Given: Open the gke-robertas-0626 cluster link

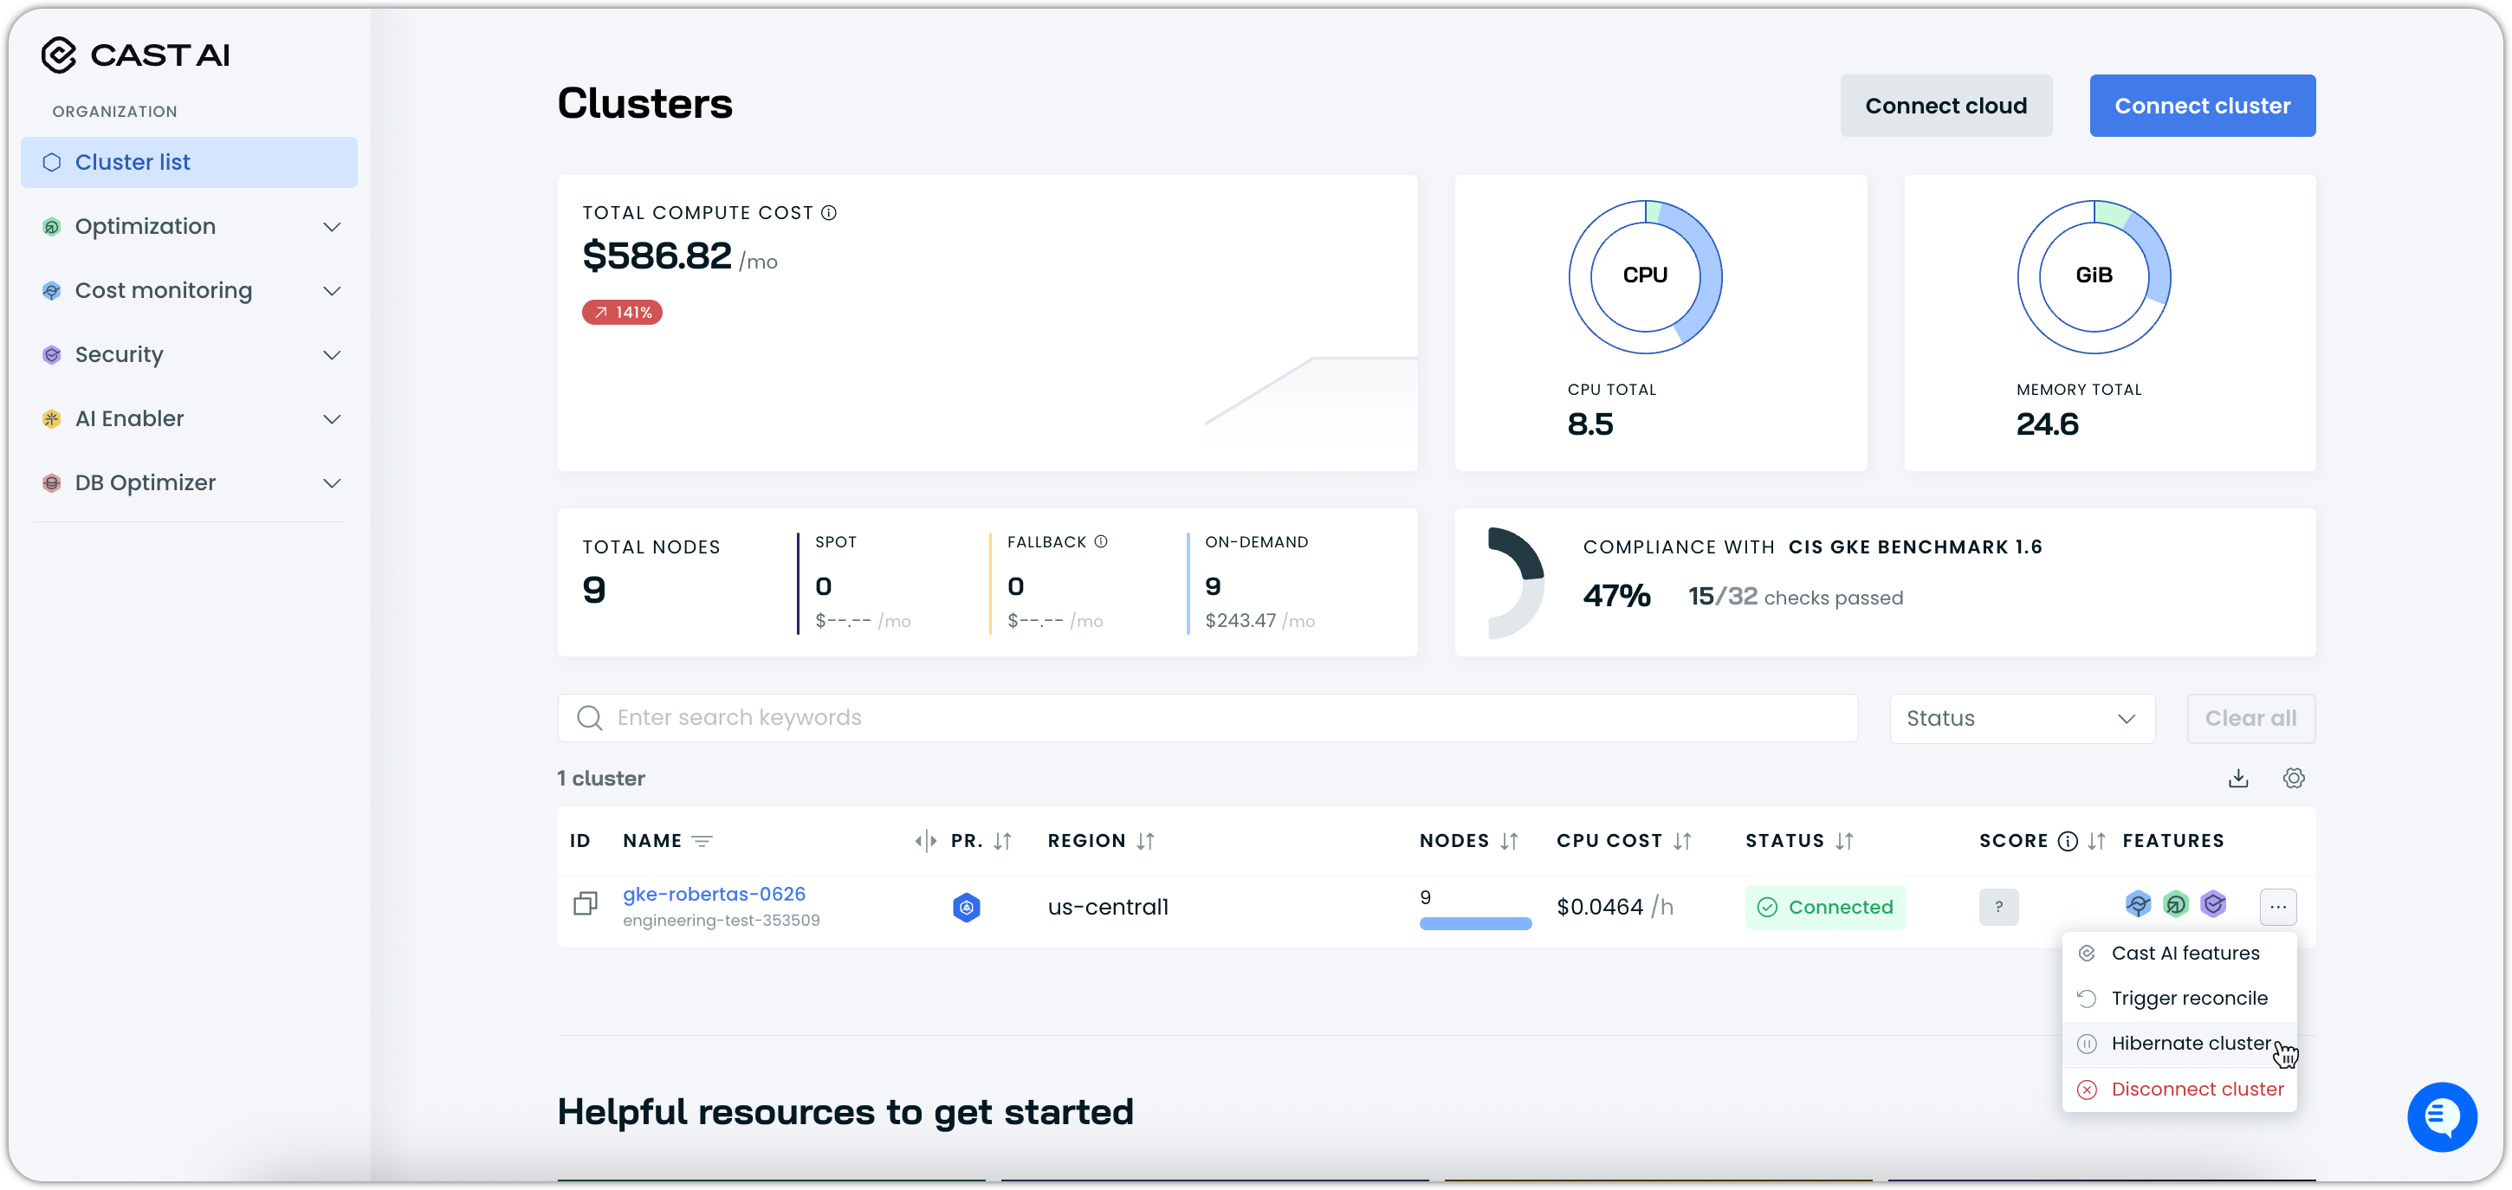Looking at the screenshot, I should [x=714, y=894].
